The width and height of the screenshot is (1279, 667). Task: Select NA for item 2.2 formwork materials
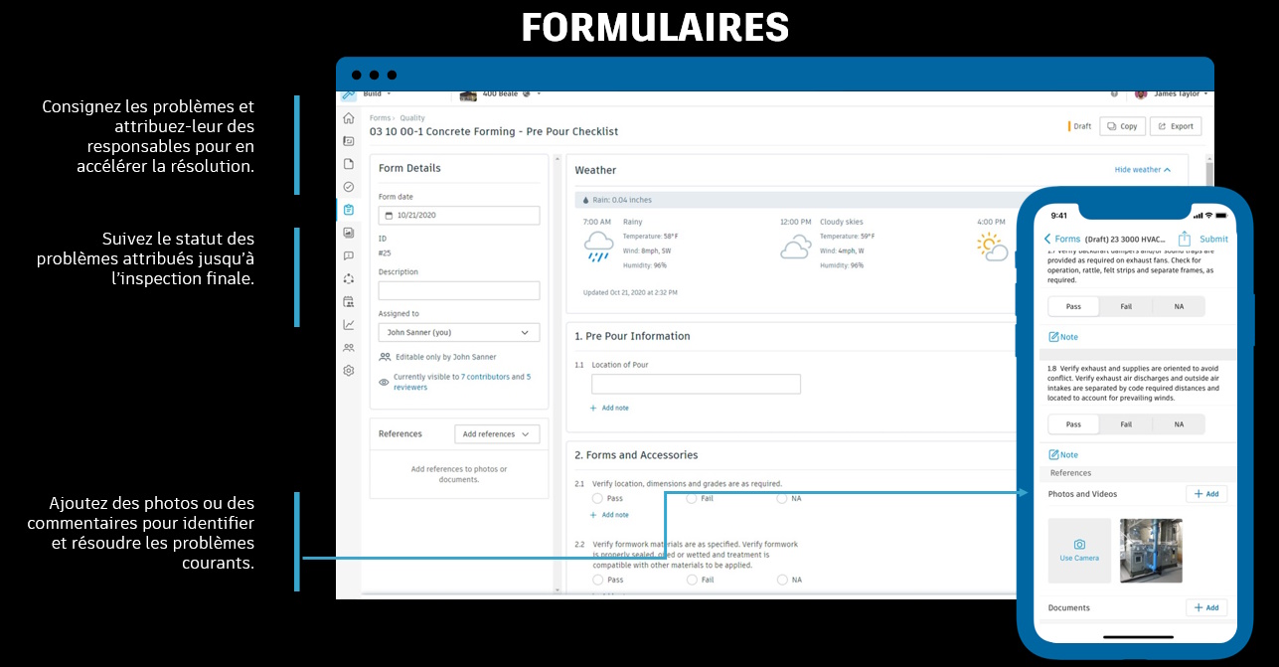[x=782, y=580]
